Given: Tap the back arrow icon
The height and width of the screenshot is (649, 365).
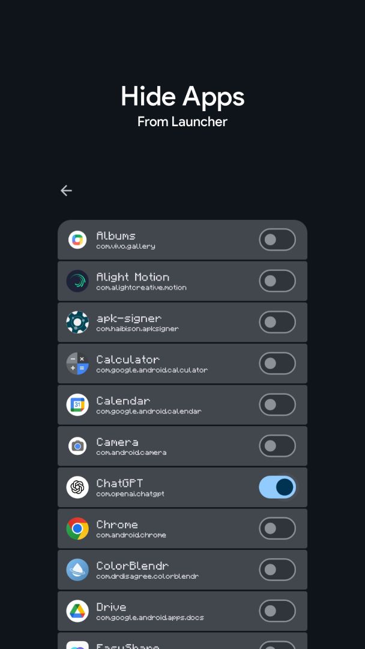Looking at the screenshot, I should coord(66,190).
